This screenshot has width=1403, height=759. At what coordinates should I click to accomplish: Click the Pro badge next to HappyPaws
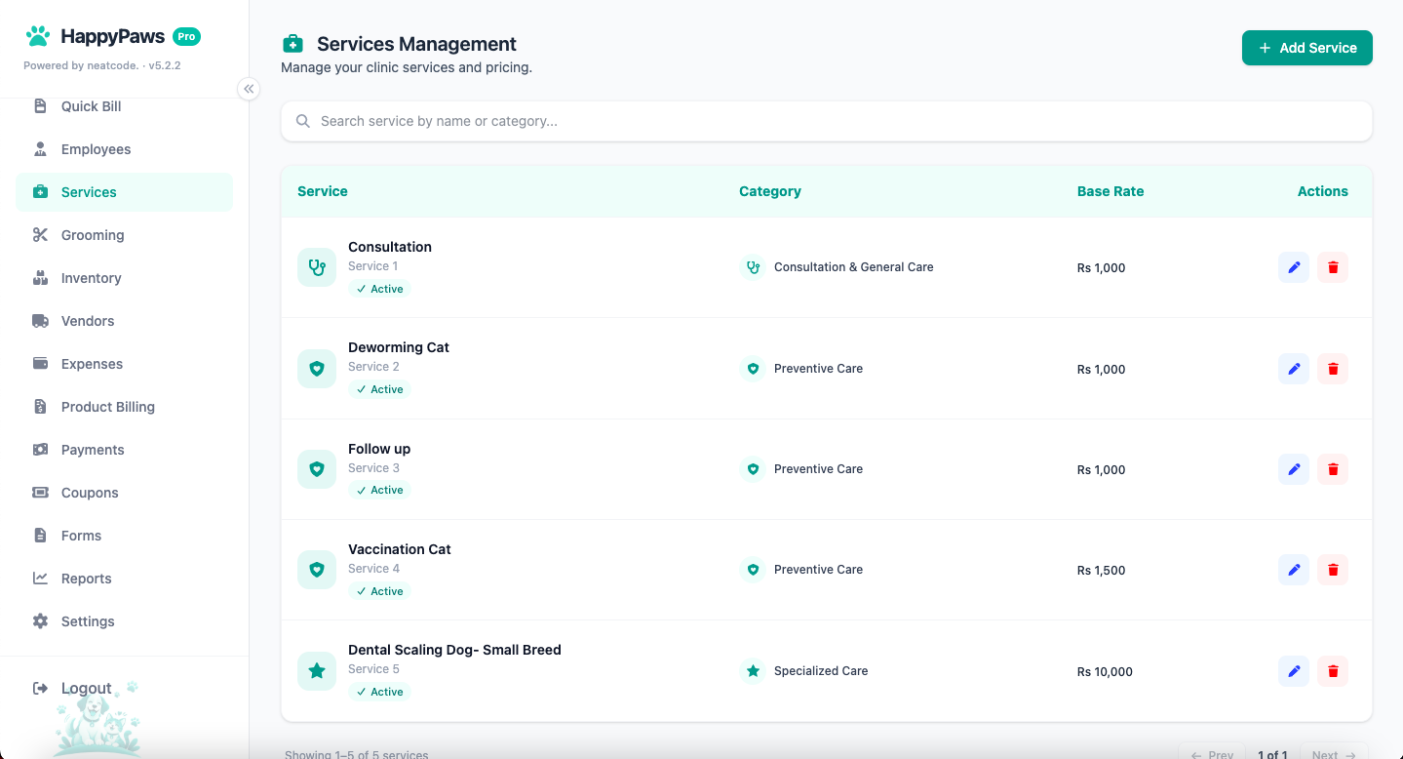click(186, 36)
